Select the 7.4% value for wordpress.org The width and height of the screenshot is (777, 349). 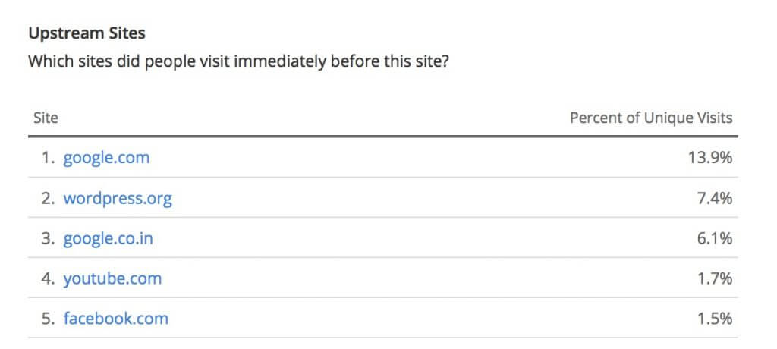(714, 198)
